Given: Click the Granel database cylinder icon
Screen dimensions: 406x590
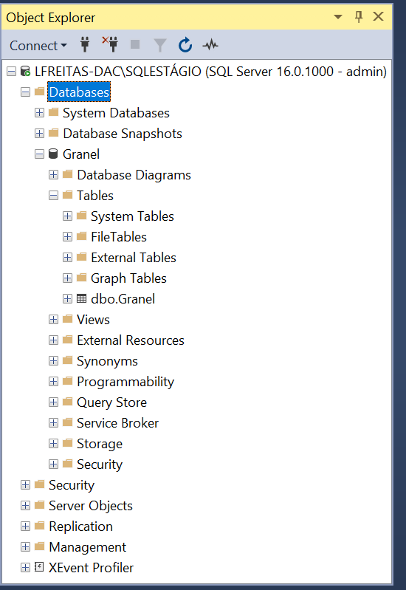Looking at the screenshot, I should [53, 154].
